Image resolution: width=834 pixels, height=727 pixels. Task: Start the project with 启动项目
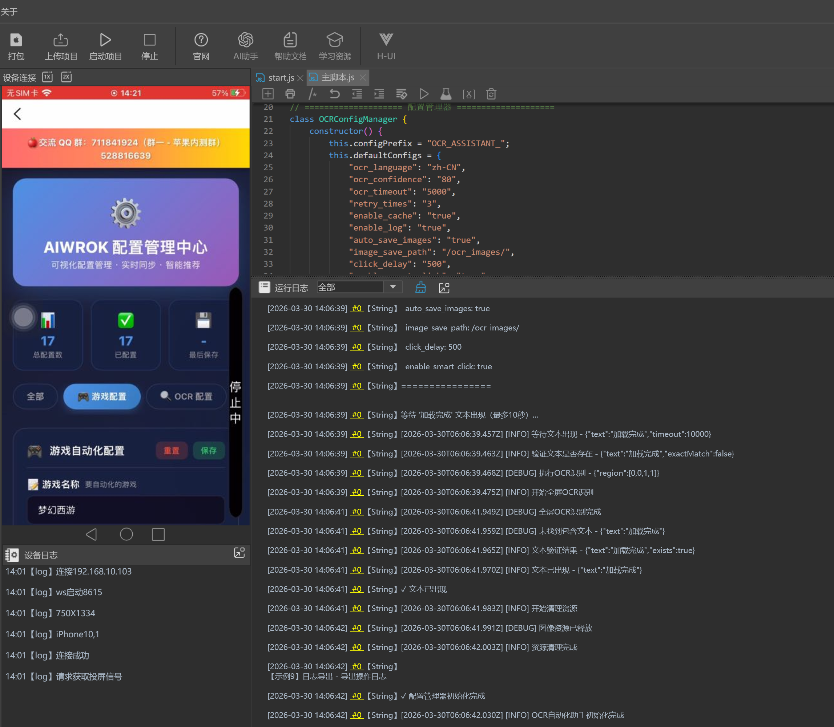coord(105,40)
